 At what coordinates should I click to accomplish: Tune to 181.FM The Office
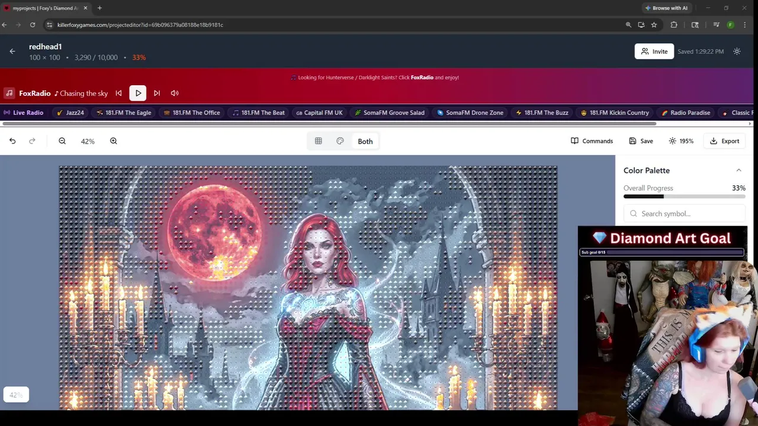click(192, 112)
